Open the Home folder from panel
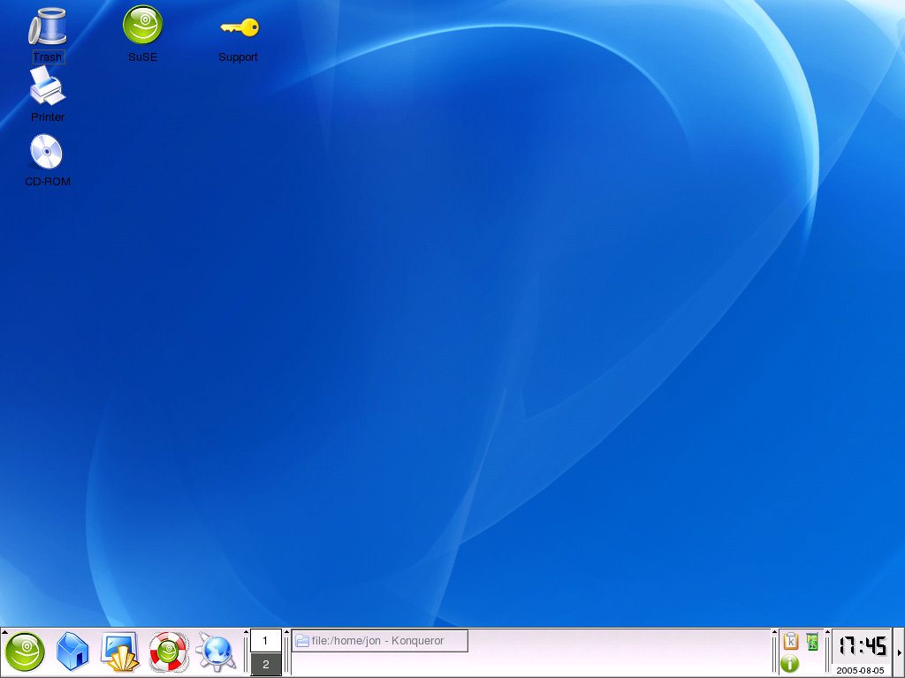Image resolution: width=905 pixels, height=678 pixels. 72,652
